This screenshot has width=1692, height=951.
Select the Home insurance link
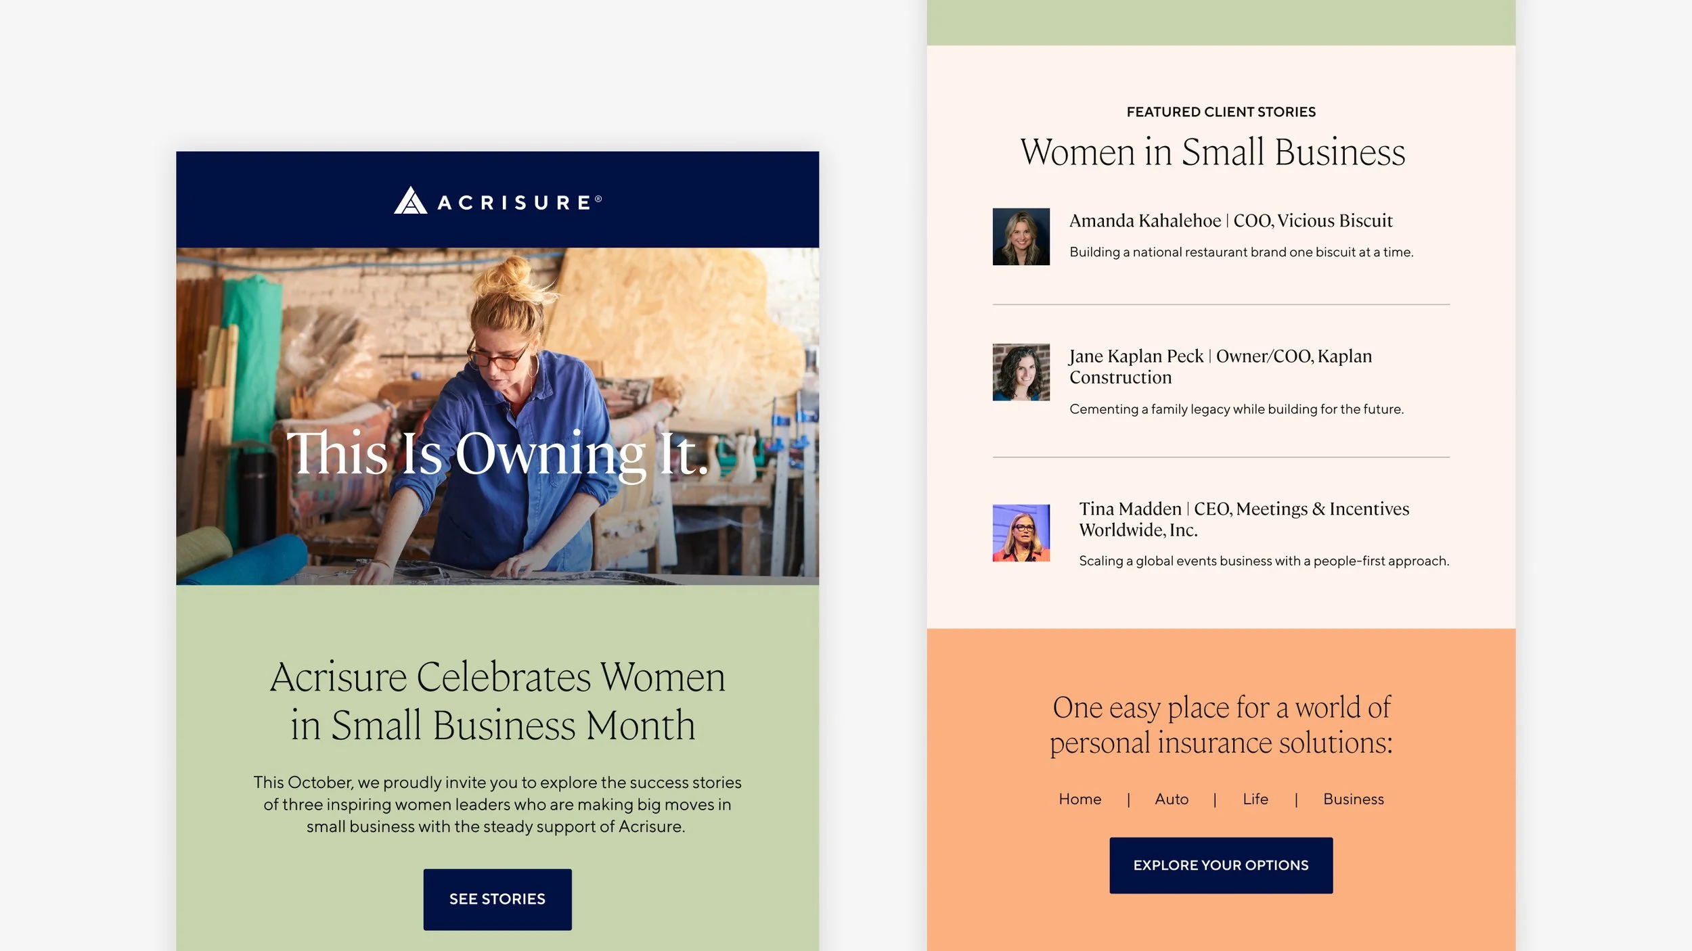[x=1079, y=799]
